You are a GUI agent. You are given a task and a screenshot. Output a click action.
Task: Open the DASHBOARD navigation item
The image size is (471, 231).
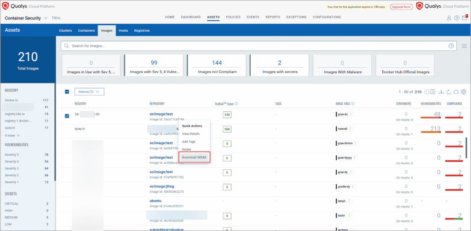191,17
